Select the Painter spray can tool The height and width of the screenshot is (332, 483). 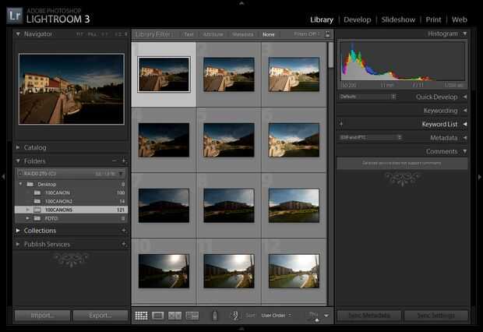[215, 316]
